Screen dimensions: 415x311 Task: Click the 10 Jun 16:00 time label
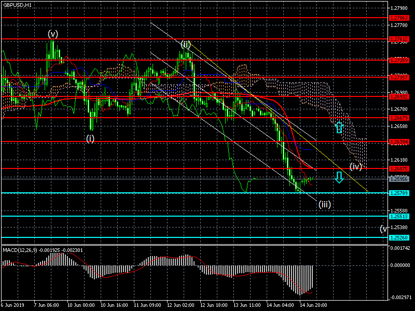click(x=114, y=305)
